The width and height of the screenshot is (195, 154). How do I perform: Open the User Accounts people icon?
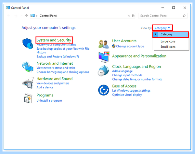pos(103,44)
